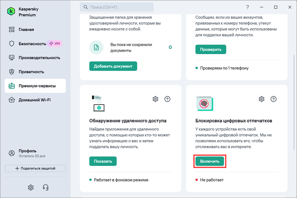Click the vertical scrollbar thumb
The image size is (297, 198).
(294, 102)
